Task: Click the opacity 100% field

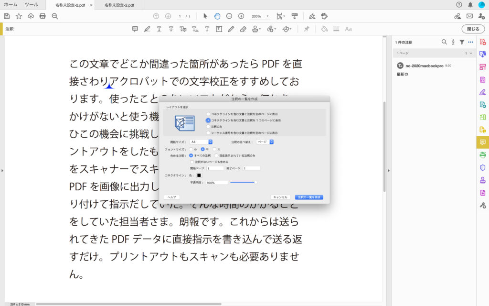Action: pyautogui.click(x=217, y=183)
